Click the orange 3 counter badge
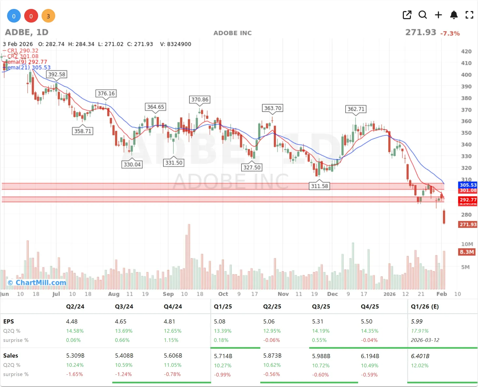 48,16
